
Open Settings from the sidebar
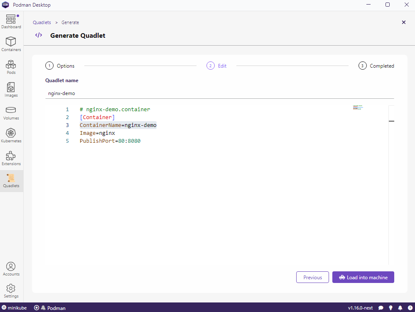[x=11, y=291]
